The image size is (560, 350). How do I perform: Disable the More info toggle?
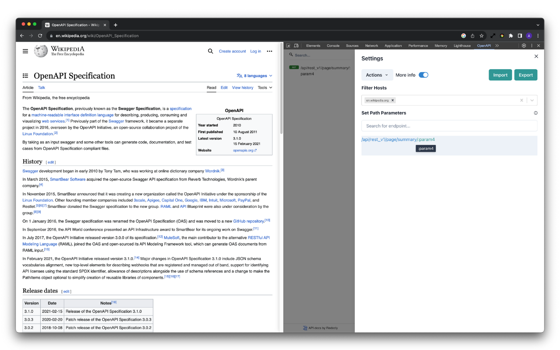[x=423, y=75]
